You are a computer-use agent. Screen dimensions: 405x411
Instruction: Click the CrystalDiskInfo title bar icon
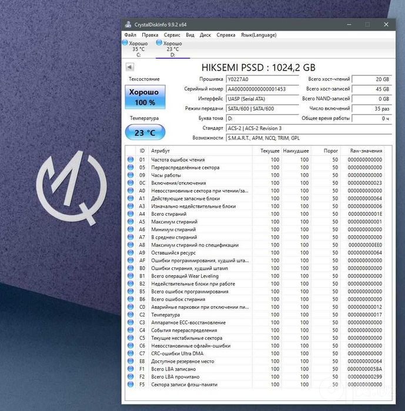(128, 24)
